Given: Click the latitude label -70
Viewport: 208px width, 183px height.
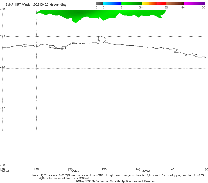Looking at the screenshot, I should tap(3, 68).
